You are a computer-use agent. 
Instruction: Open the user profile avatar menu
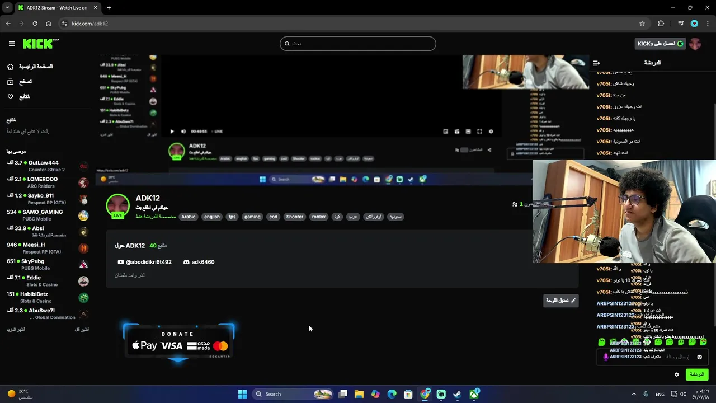pos(695,44)
